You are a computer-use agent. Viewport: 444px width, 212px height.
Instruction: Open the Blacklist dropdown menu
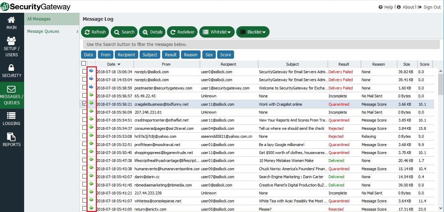[253, 32]
